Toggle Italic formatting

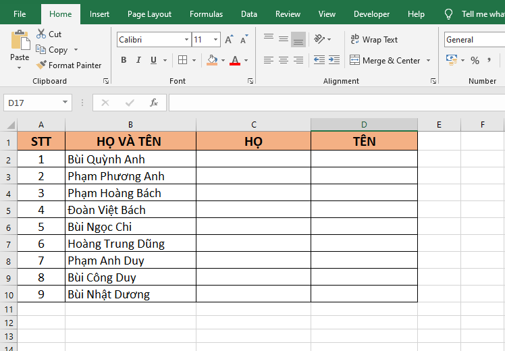pyautogui.click(x=138, y=60)
